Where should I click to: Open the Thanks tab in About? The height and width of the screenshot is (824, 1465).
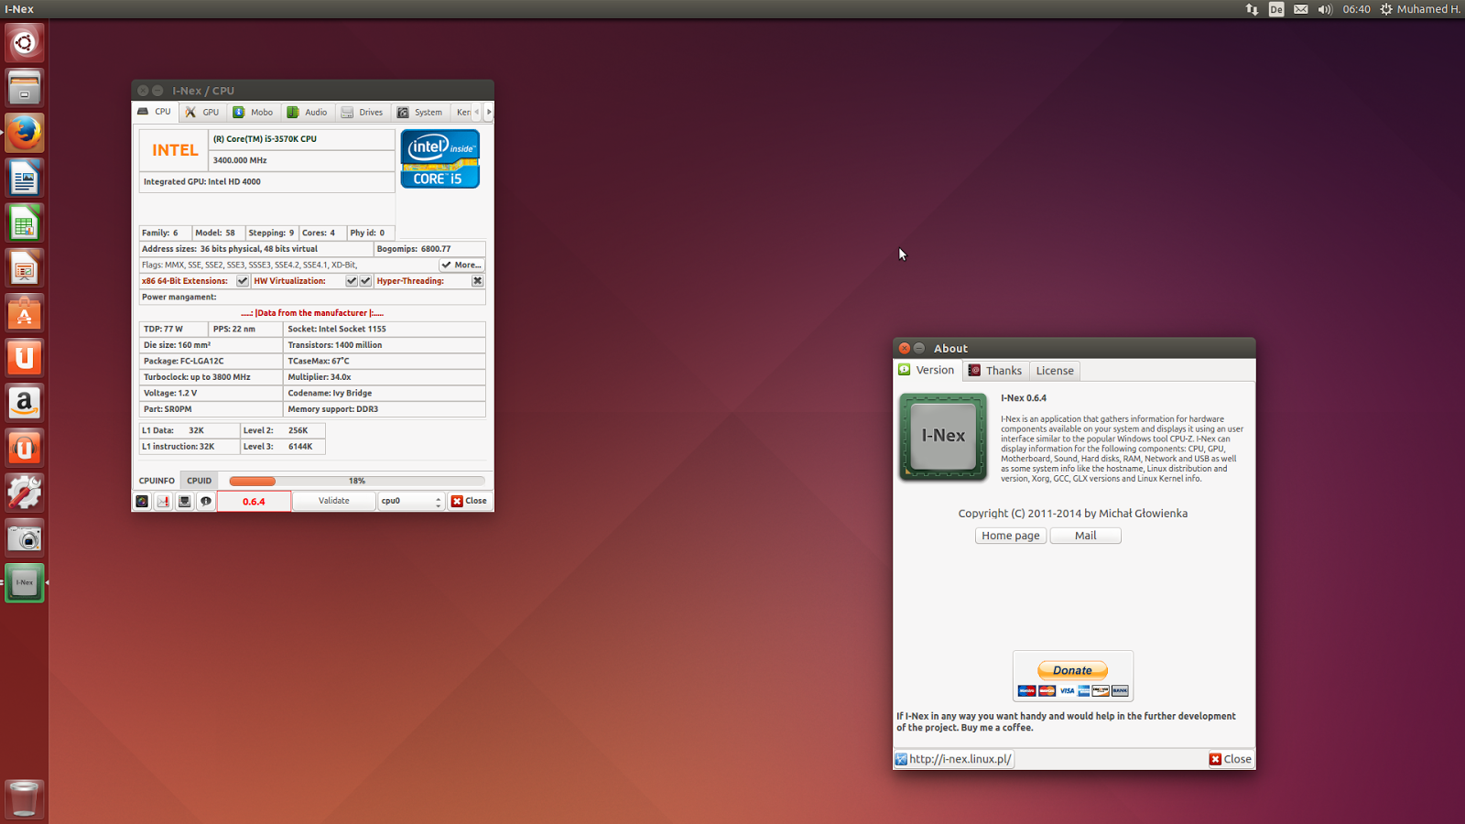(x=995, y=371)
